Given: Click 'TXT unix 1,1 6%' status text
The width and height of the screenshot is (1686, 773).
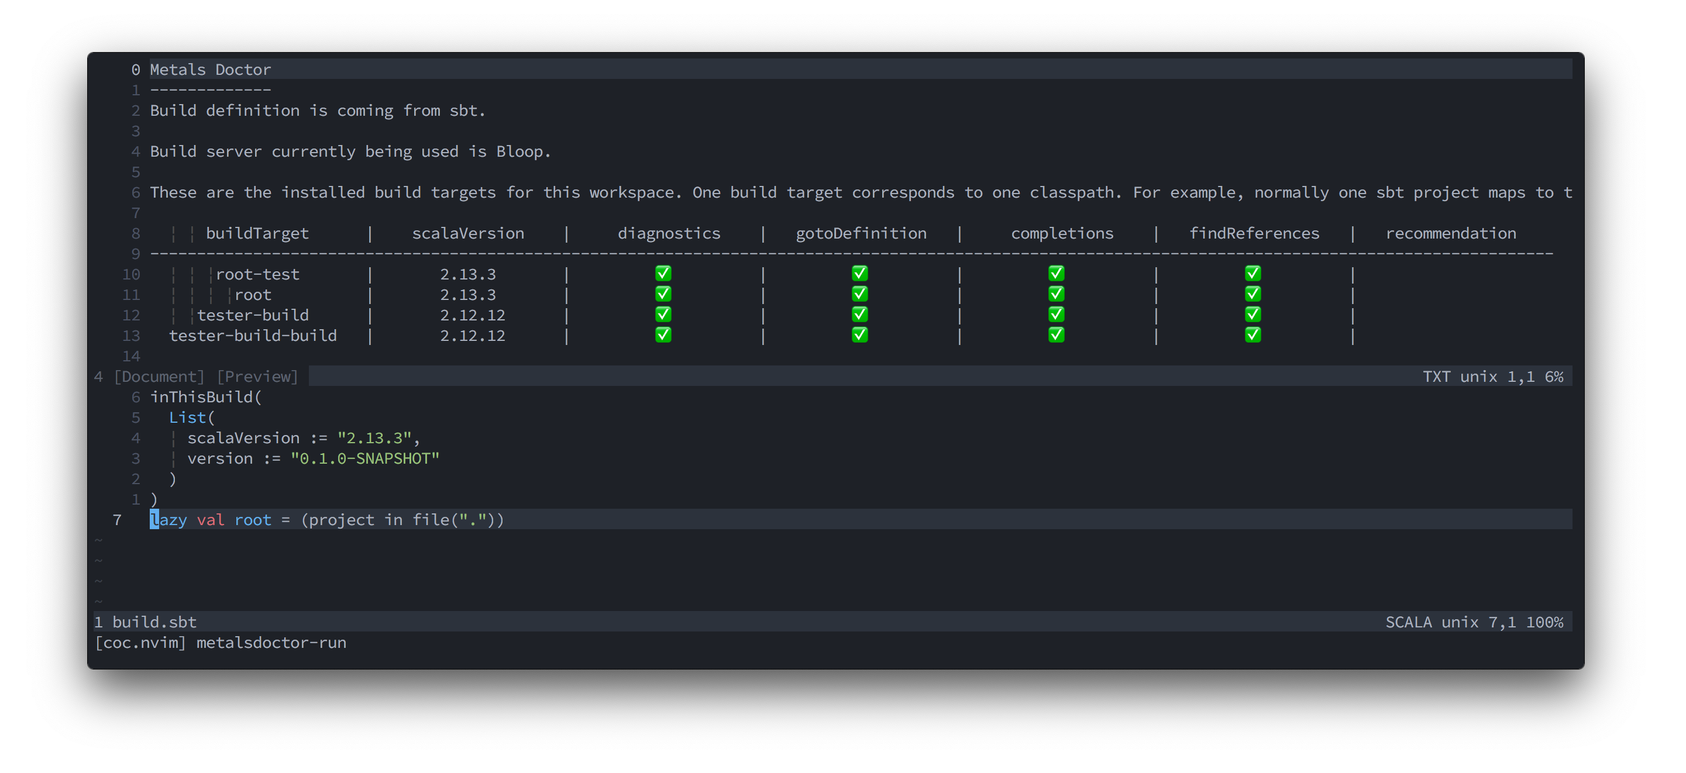Looking at the screenshot, I should coord(1492,377).
